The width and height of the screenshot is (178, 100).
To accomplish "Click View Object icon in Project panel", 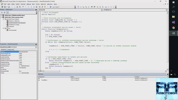I will click(4, 12).
